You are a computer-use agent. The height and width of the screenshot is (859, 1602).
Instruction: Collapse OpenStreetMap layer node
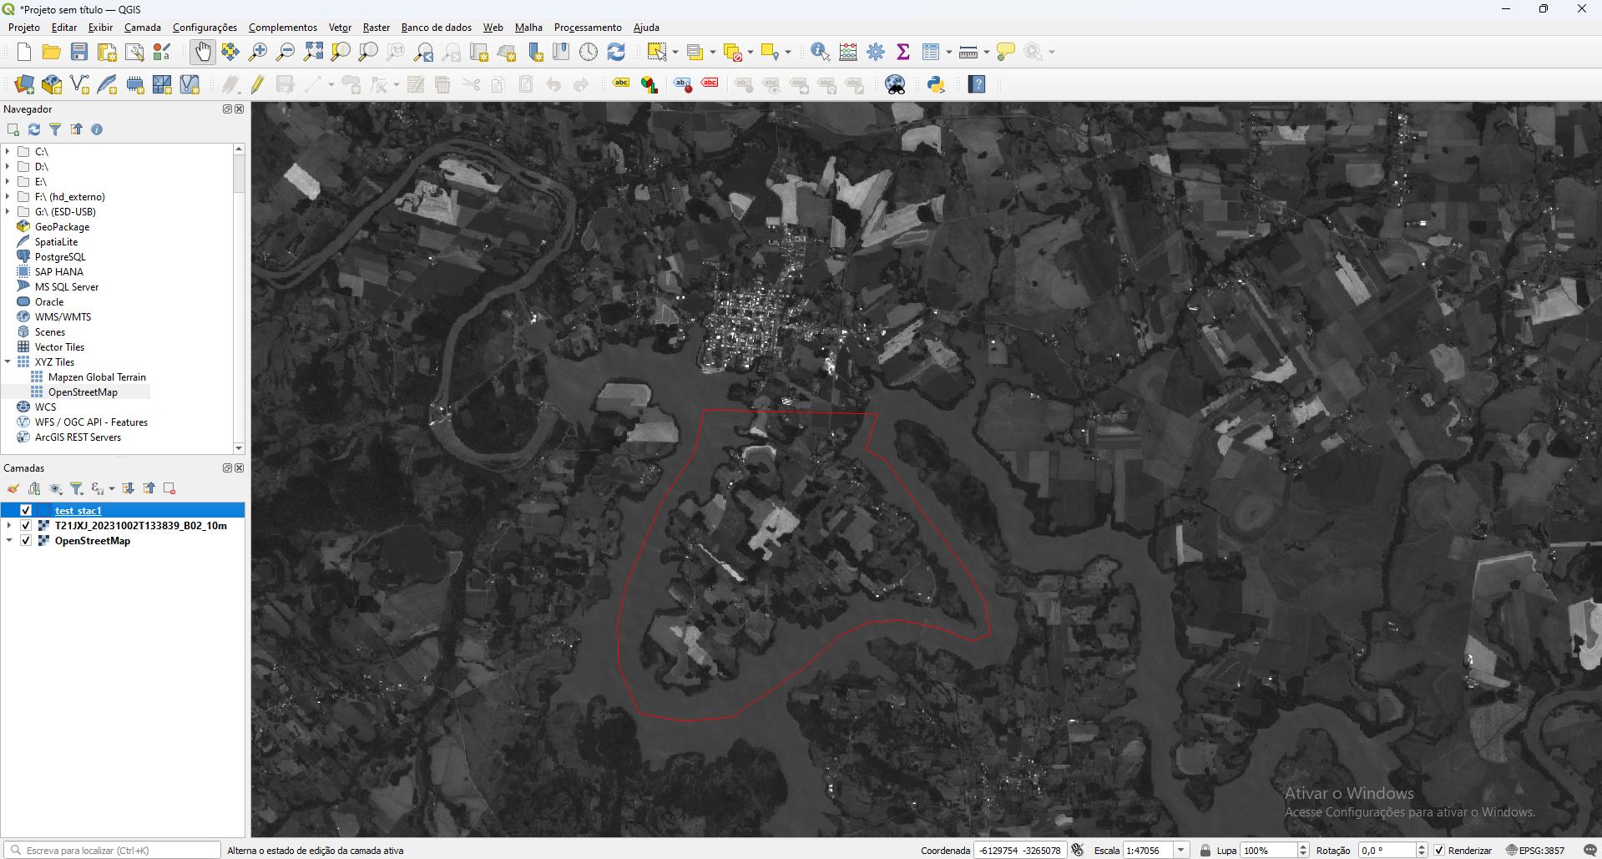tap(9, 540)
